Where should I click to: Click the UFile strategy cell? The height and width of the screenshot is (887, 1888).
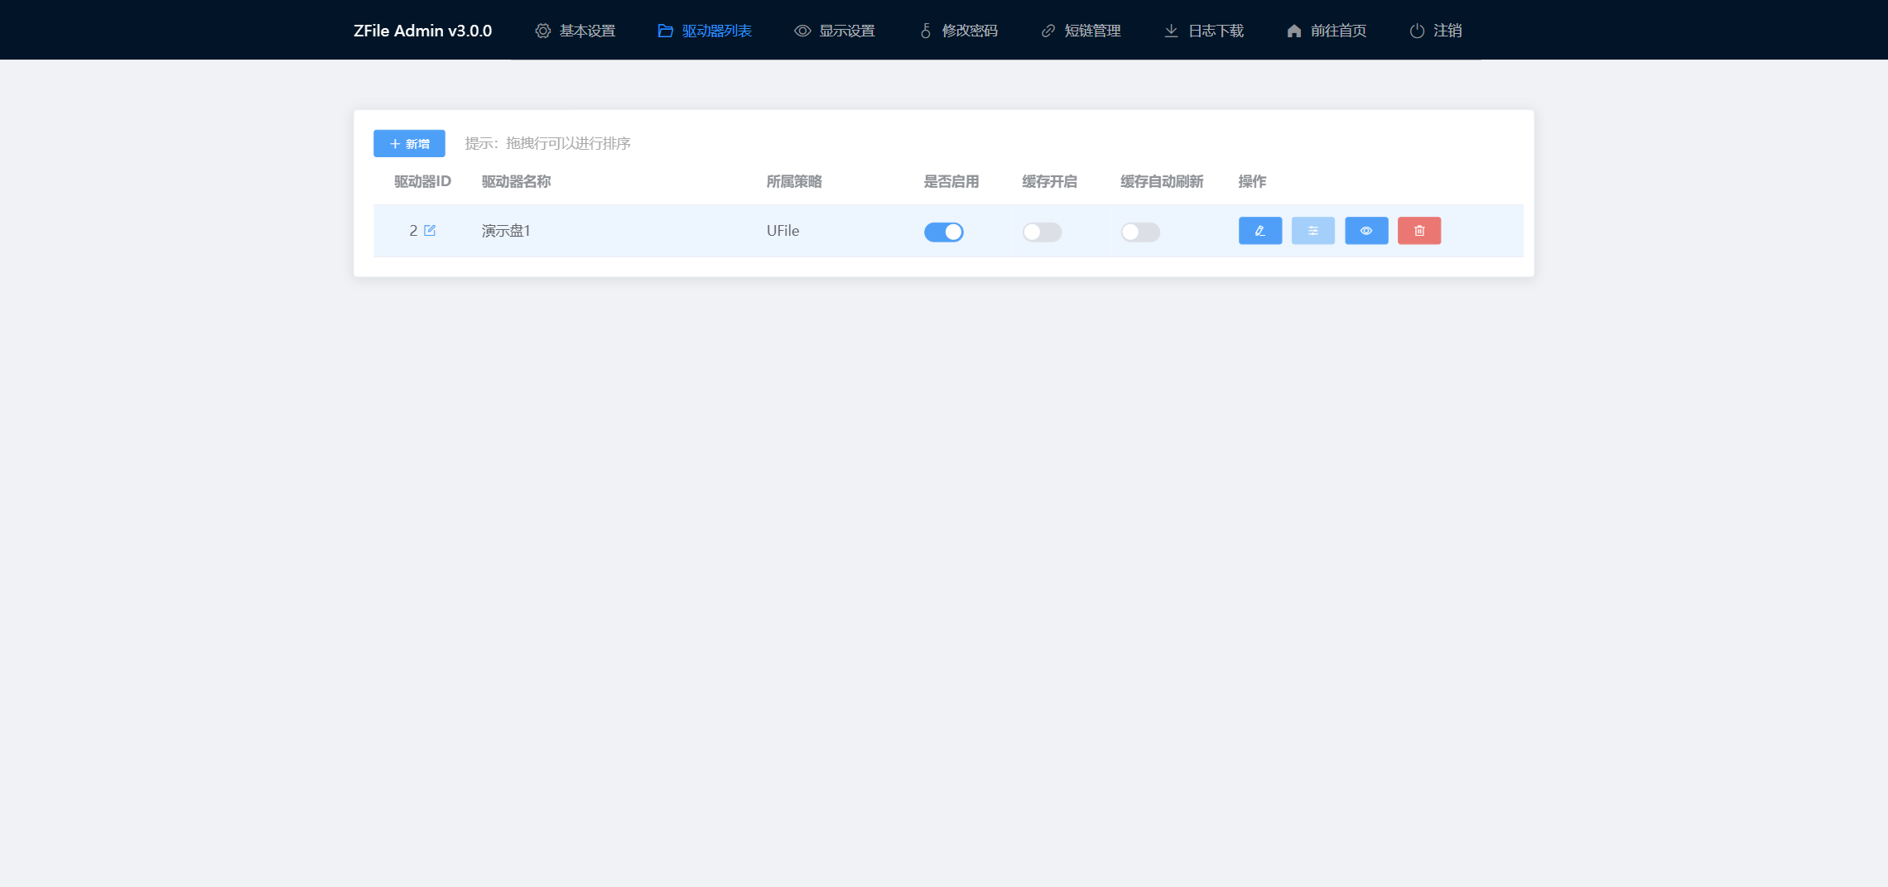pyautogui.click(x=783, y=231)
